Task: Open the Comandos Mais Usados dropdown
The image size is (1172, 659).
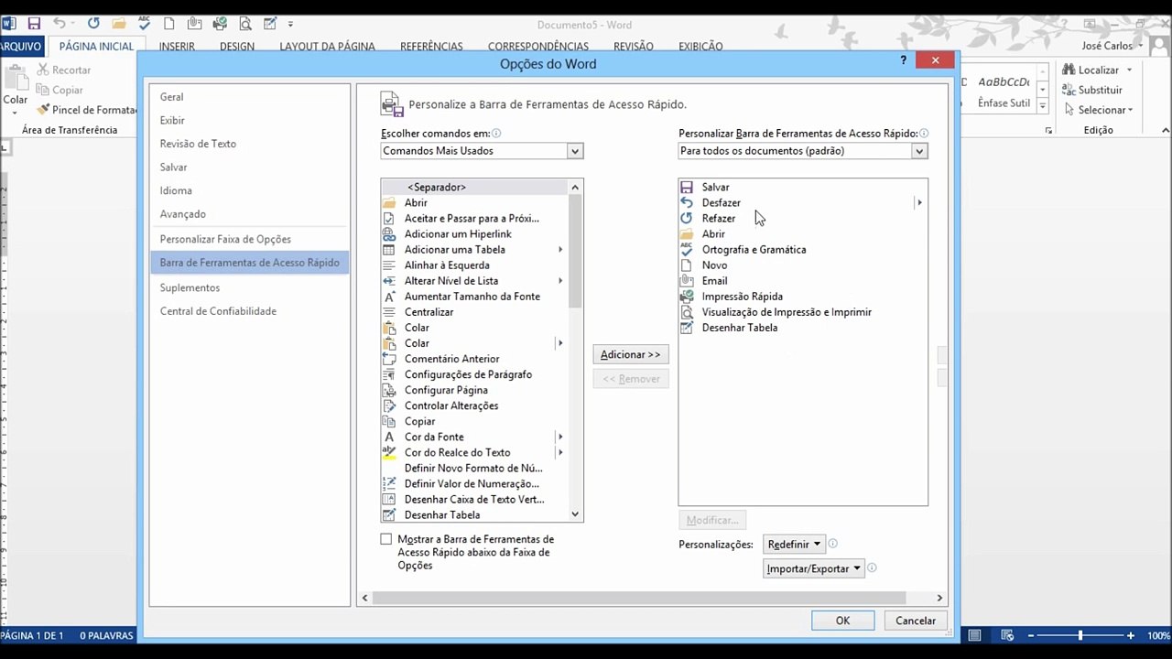Action: pyautogui.click(x=575, y=151)
